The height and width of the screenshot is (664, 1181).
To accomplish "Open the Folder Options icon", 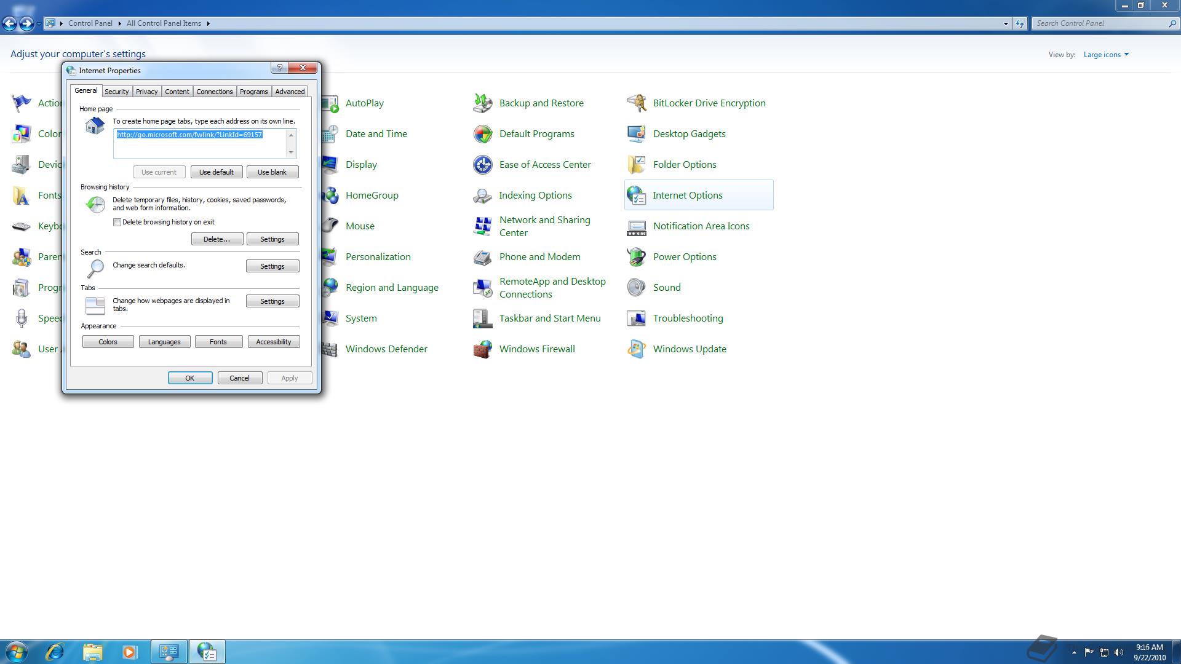I will [637, 165].
